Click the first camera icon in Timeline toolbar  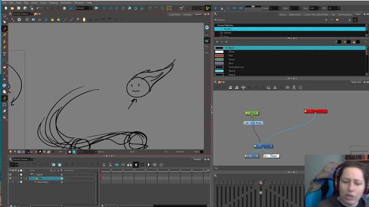coord(54,164)
